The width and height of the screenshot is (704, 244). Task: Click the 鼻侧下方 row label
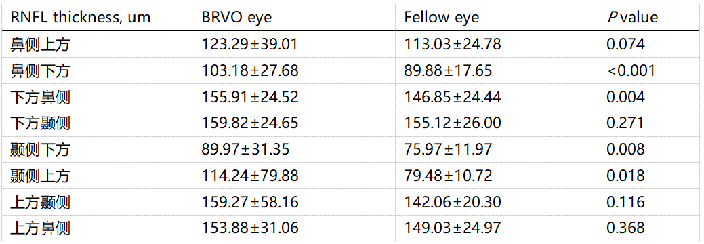[x=41, y=70]
